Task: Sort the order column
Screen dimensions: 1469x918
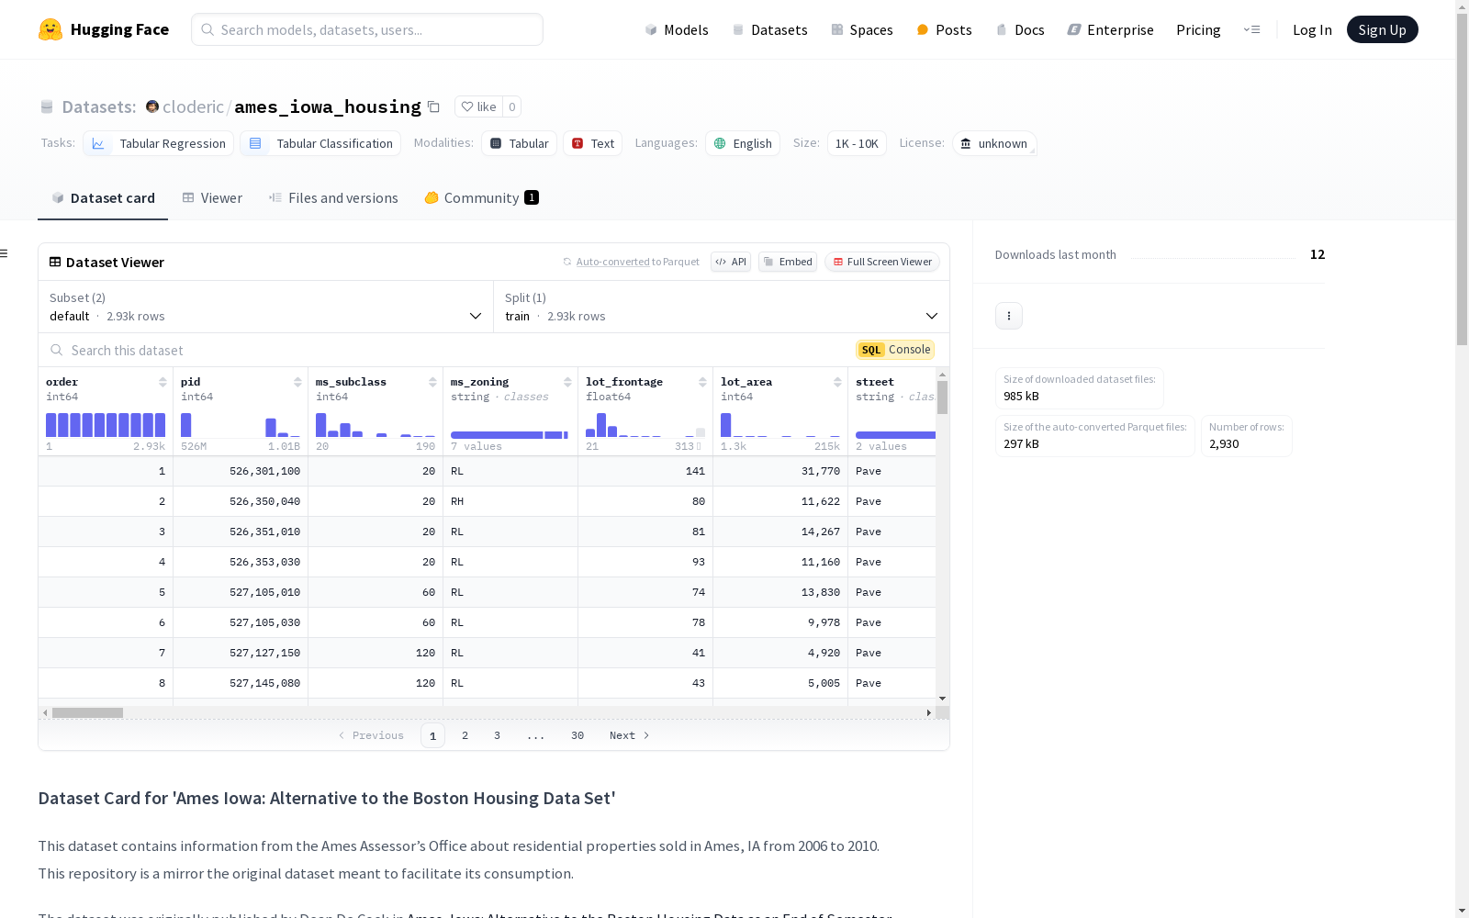Action: 163,382
